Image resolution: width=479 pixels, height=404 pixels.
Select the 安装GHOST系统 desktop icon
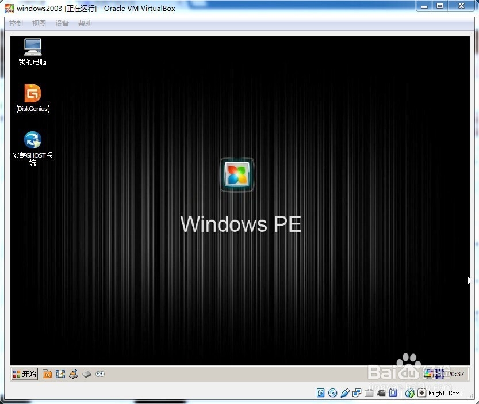pos(32,148)
